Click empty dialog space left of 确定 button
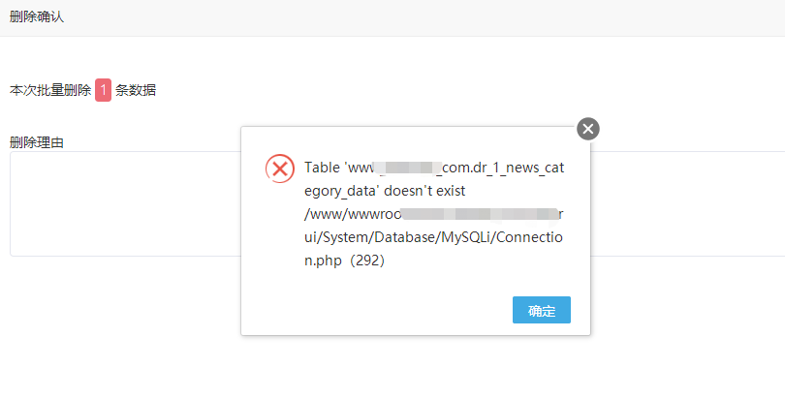 (376, 310)
